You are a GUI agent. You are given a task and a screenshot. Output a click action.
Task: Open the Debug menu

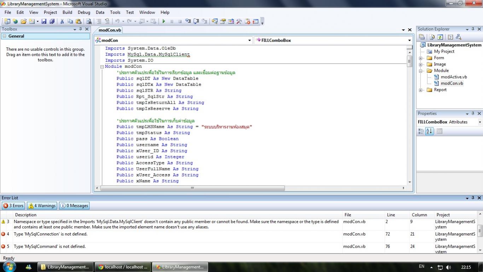(x=84, y=12)
